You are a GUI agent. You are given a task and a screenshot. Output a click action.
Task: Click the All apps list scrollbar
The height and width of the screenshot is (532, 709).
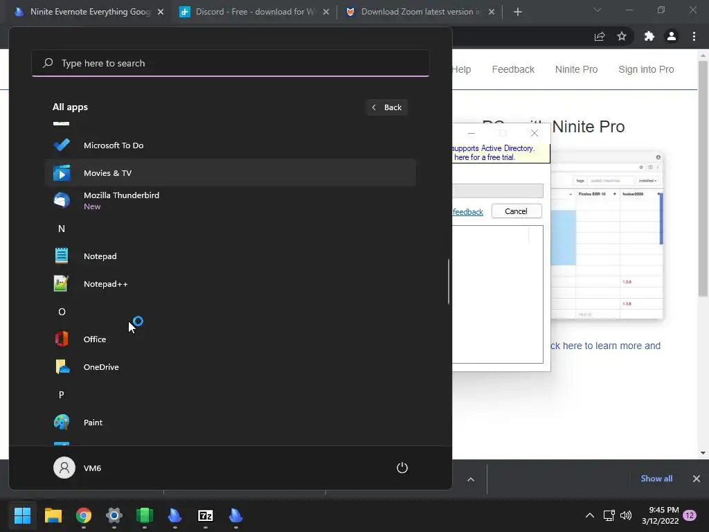pos(449,281)
